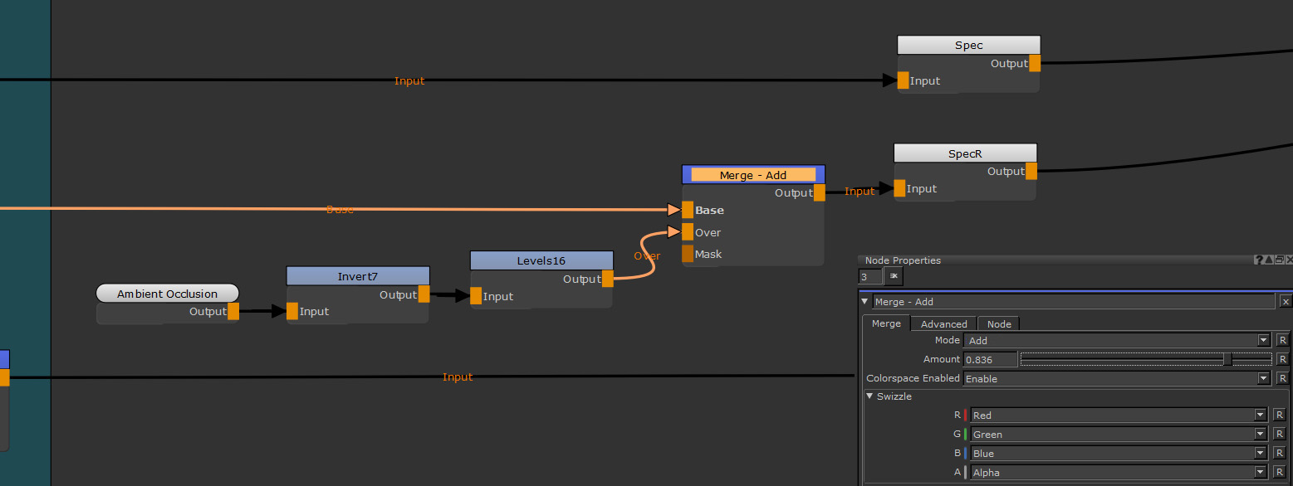The height and width of the screenshot is (486, 1293).
Task: Click the Node Properties help question mark icon
Action: (1259, 260)
